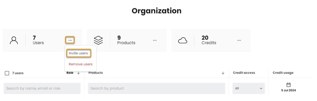The image size is (317, 101).
Task: Sort users by the Role arrow
Action: pyautogui.click(x=78, y=73)
